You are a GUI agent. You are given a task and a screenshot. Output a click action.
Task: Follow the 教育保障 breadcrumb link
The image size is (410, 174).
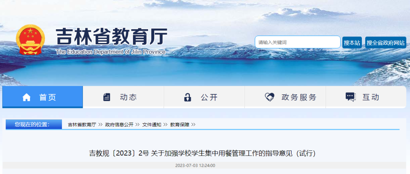point(180,125)
